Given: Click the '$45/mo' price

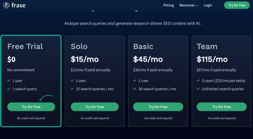Looking at the screenshot, I should point(148,59).
